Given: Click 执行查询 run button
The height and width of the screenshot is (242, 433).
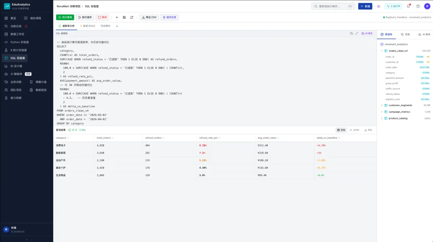Looking at the screenshot, I should tap(65, 17).
